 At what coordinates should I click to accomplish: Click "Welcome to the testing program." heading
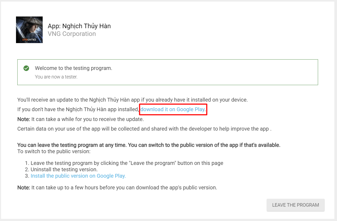point(74,68)
